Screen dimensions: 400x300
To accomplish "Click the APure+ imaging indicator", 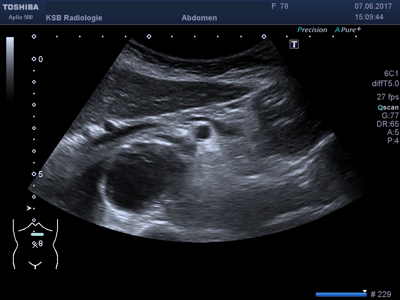I will coord(348,30).
